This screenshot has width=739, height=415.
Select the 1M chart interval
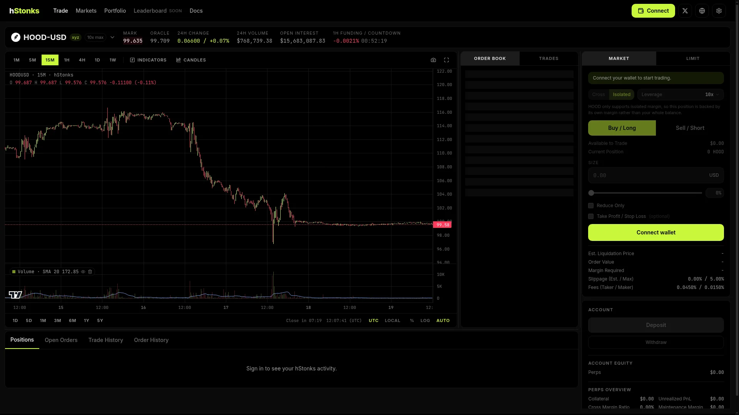pyautogui.click(x=17, y=60)
